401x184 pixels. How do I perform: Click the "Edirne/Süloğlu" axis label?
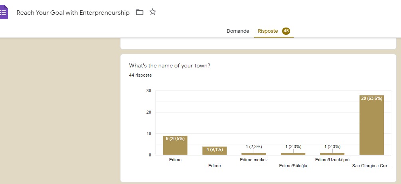[293, 166]
